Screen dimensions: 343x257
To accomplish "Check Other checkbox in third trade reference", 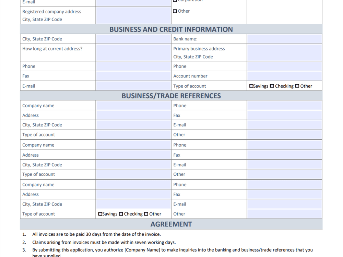I will tap(146, 214).
